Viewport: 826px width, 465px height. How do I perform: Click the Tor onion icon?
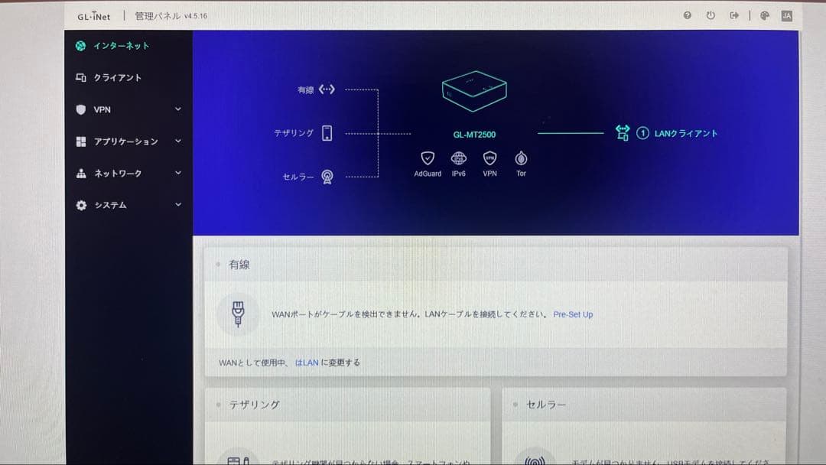pos(521,159)
